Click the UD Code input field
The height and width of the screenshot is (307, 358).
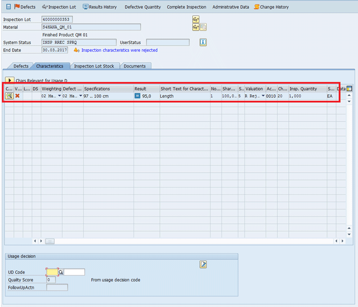pos(52,272)
